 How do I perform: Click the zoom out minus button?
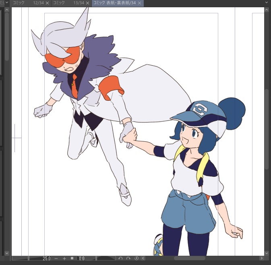(56, 259)
